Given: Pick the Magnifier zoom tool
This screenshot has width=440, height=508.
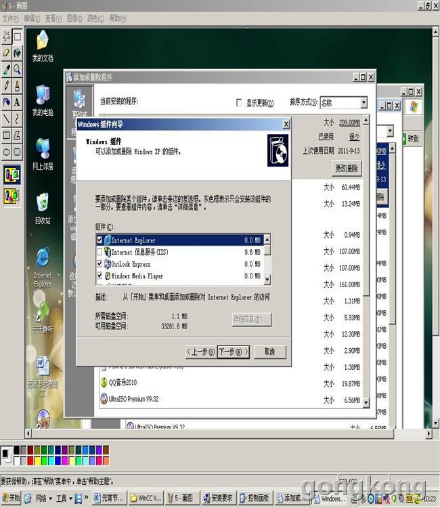Looking at the screenshot, I should [17, 69].
